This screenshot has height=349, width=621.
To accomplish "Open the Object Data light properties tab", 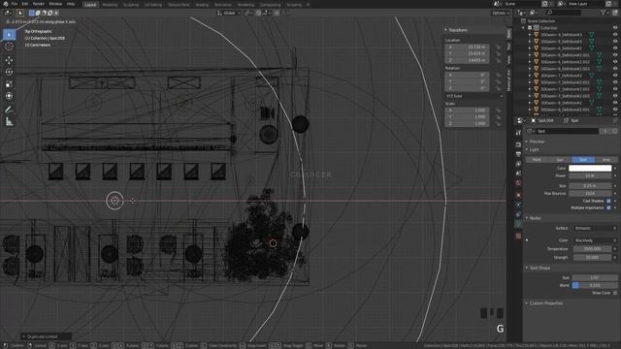I will click(x=518, y=224).
